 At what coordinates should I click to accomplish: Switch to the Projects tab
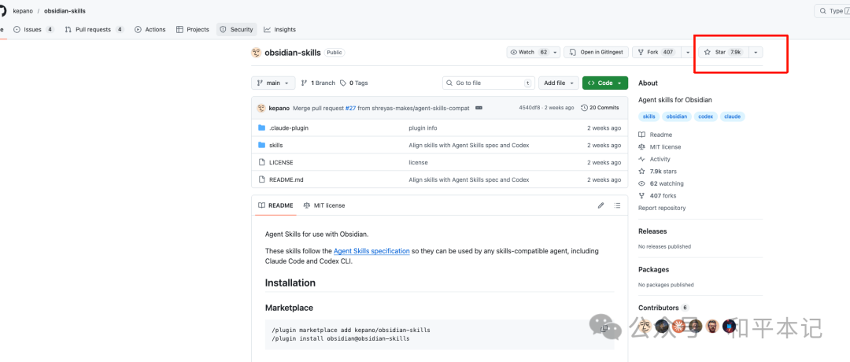(x=193, y=30)
